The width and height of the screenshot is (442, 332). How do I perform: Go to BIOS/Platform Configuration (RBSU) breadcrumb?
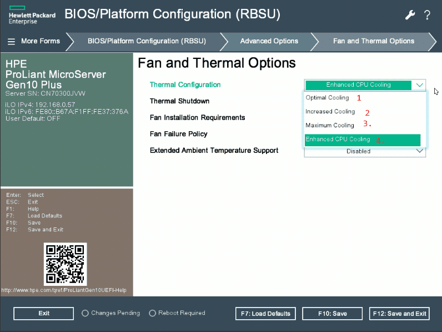147,41
